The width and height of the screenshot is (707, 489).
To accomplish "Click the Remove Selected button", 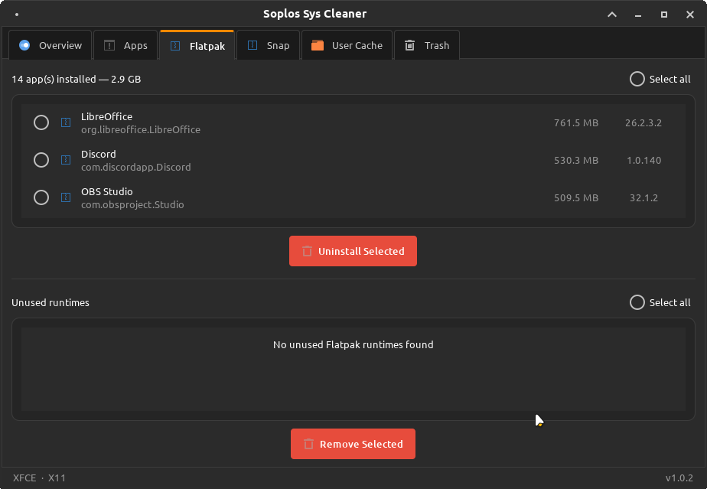I will click(353, 444).
